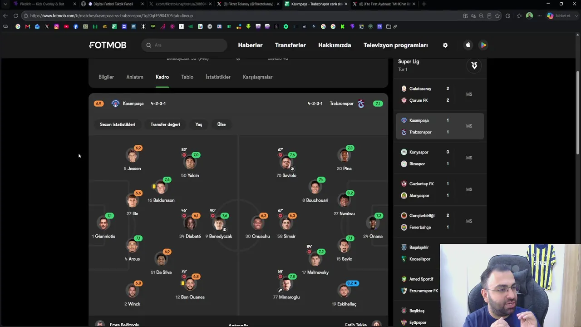Open the X bookmark in bookmarks bar

[x=47, y=26]
